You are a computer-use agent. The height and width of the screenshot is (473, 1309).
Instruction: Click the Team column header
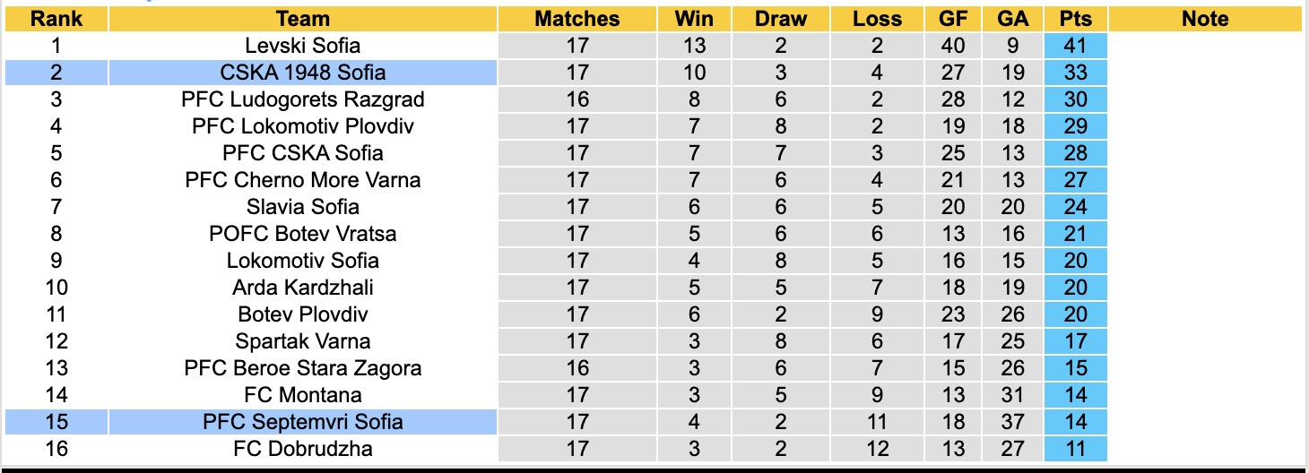pos(303,19)
